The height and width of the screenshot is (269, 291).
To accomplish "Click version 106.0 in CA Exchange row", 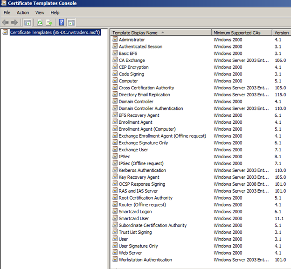I will [280, 61].
